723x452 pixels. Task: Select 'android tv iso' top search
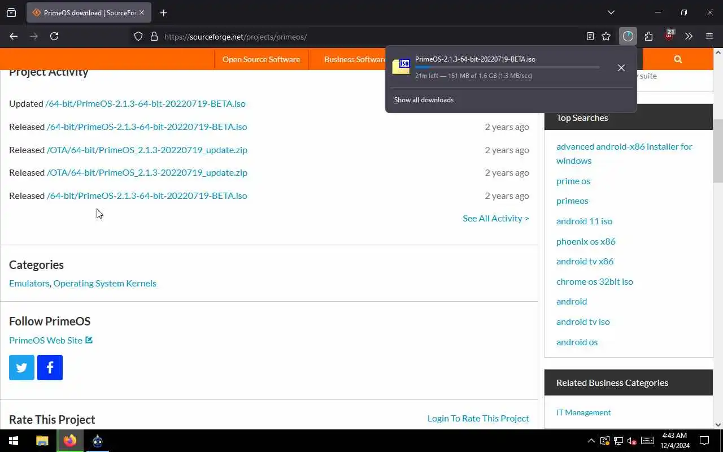click(x=583, y=321)
